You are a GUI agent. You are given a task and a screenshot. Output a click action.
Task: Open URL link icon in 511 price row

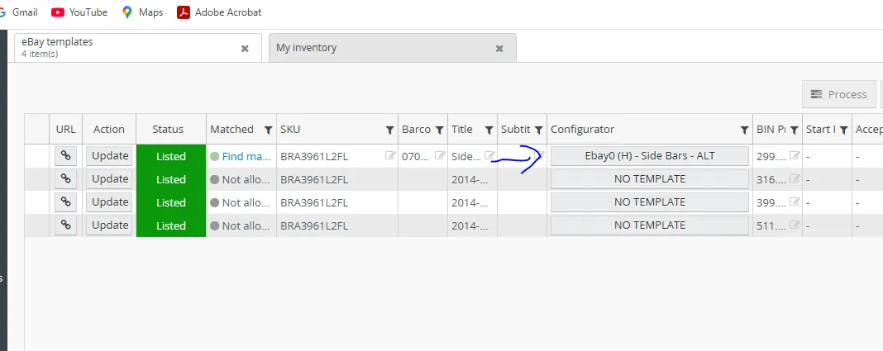66,225
